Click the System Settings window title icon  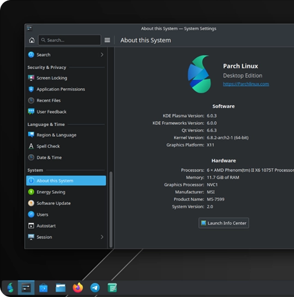pyautogui.click(x=29, y=28)
